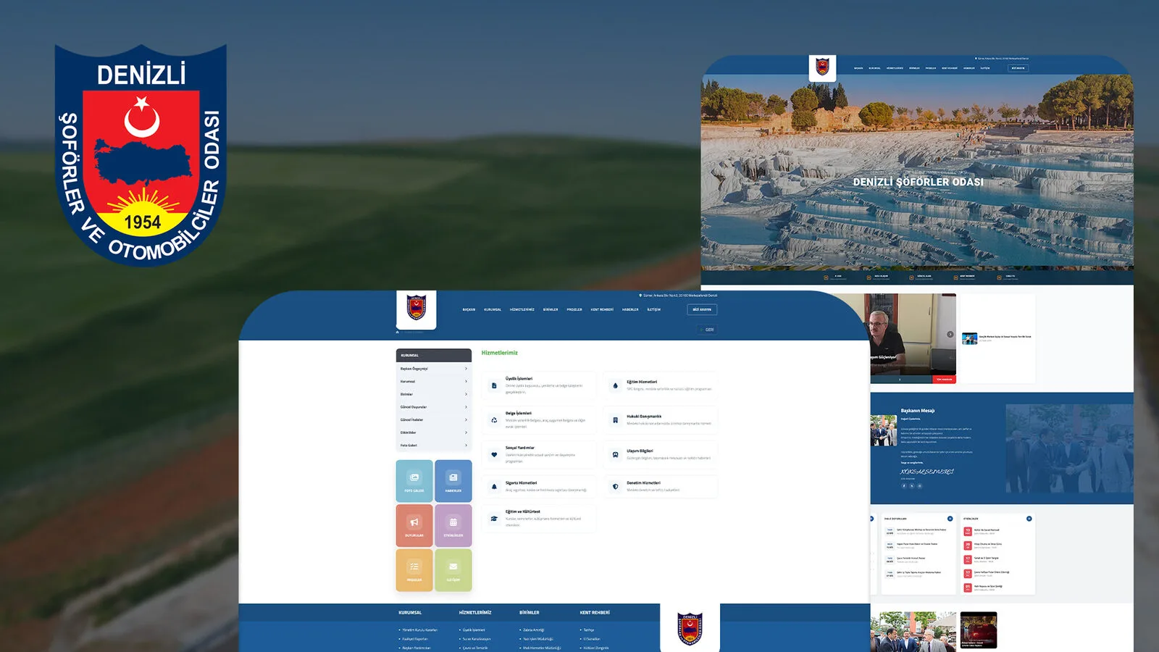Open KURUMSAL in services page top navigation
Image resolution: width=1159 pixels, height=652 pixels.
[x=493, y=309]
